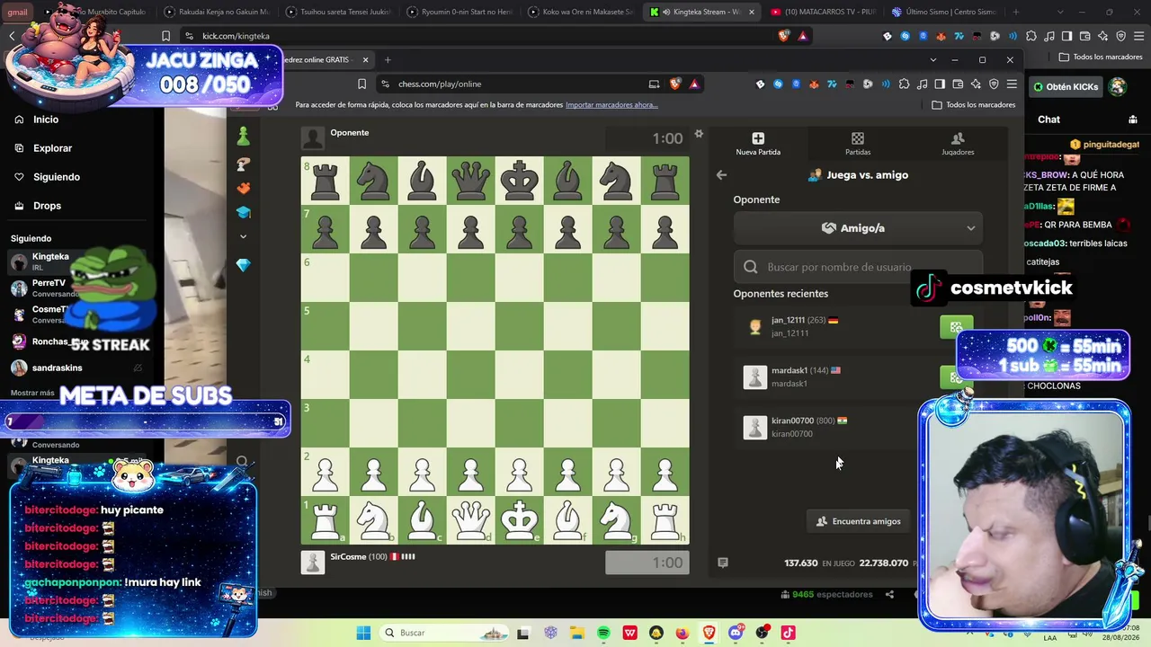This screenshot has height=647, width=1151.
Task: Click the diamond membership icon in chess sidebar
Action: tap(243, 265)
